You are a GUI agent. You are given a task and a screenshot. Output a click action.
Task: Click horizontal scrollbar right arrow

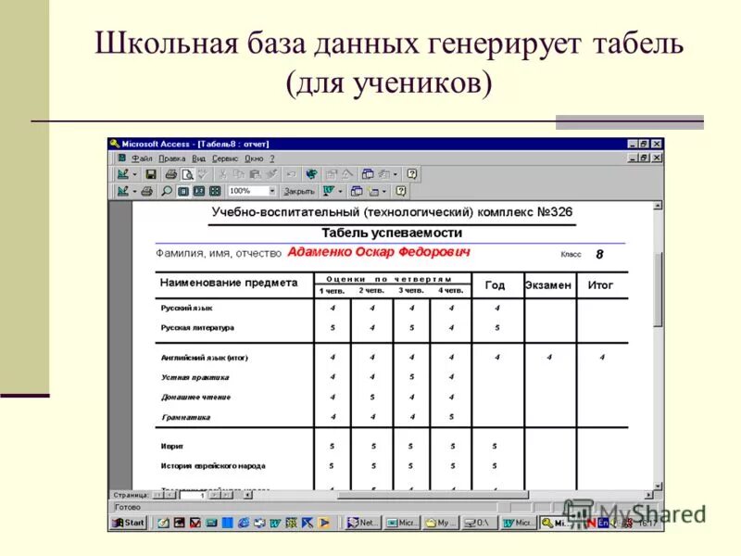(x=649, y=495)
